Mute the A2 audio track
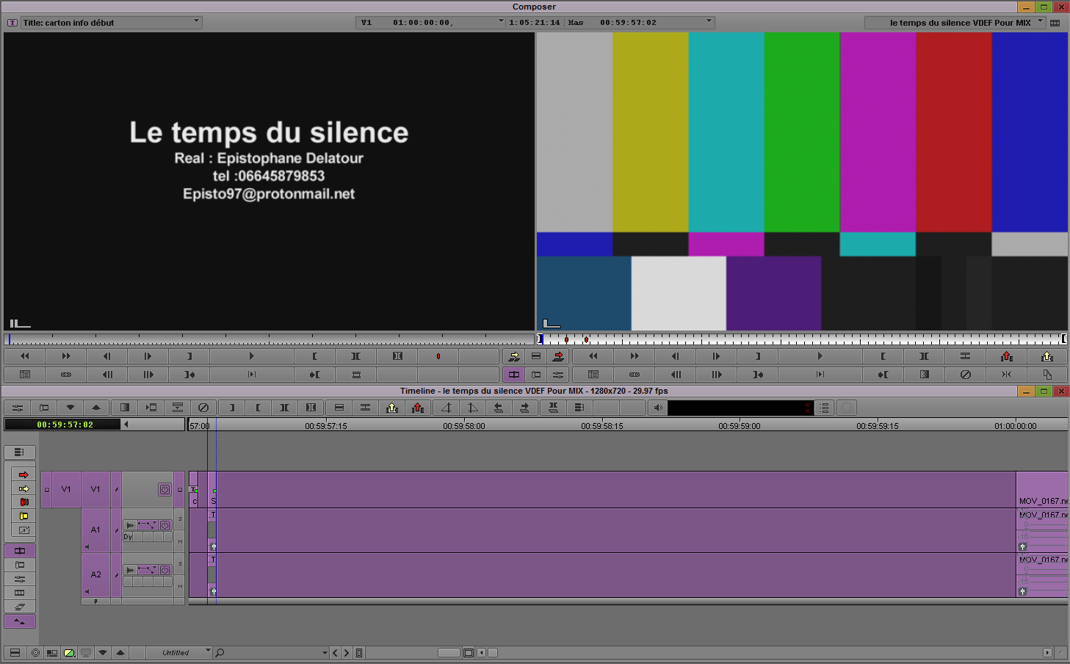The width and height of the screenshot is (1070, 664). click(180, 586)
